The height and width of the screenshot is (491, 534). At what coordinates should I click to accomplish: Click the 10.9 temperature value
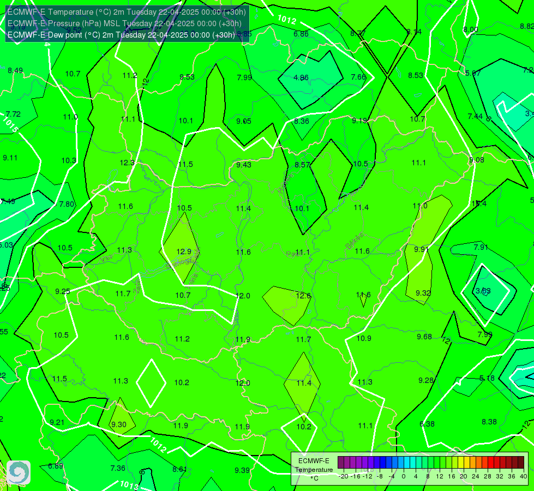pos(364,338)
